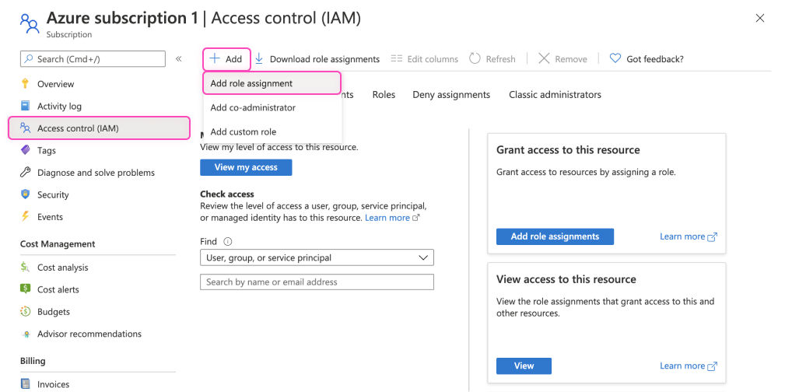This screenshot has height=392, width=785.
Task: Switch to the Deny assignments tab
Action: [x=451, y=95]
